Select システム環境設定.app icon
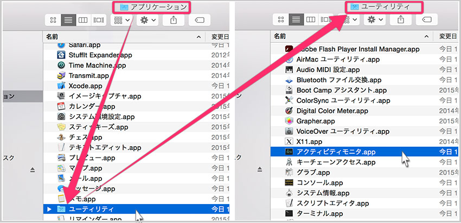The image size is (461, 223). coord(61,116)
